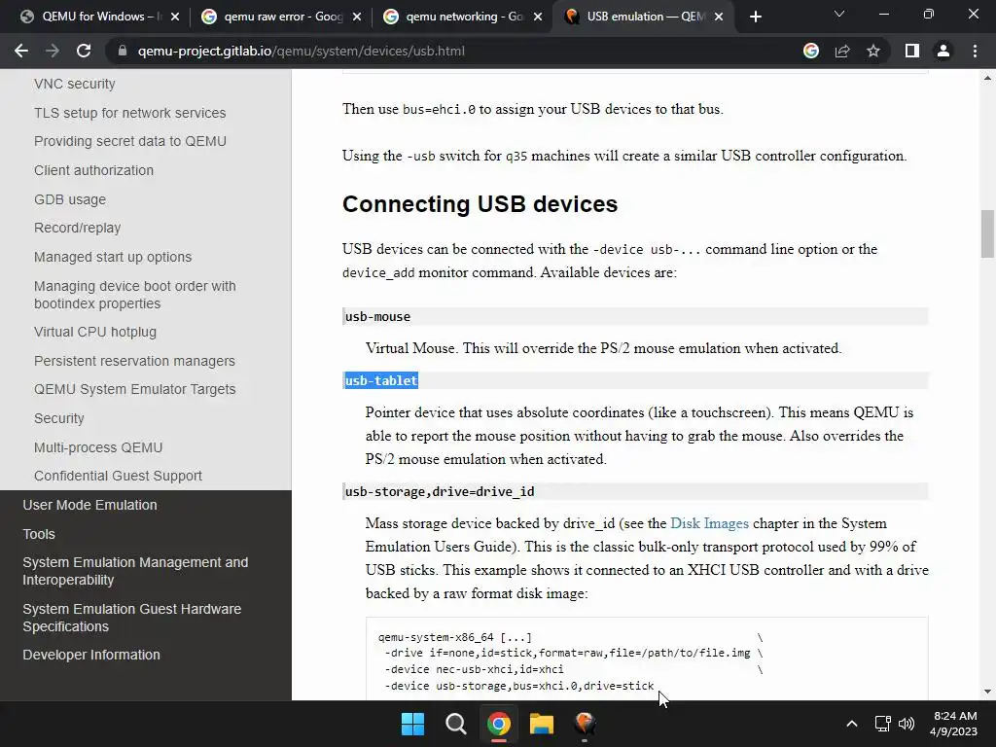
Task: Open QEMU System Emulator Targets
Action: [x=134, y=389]
